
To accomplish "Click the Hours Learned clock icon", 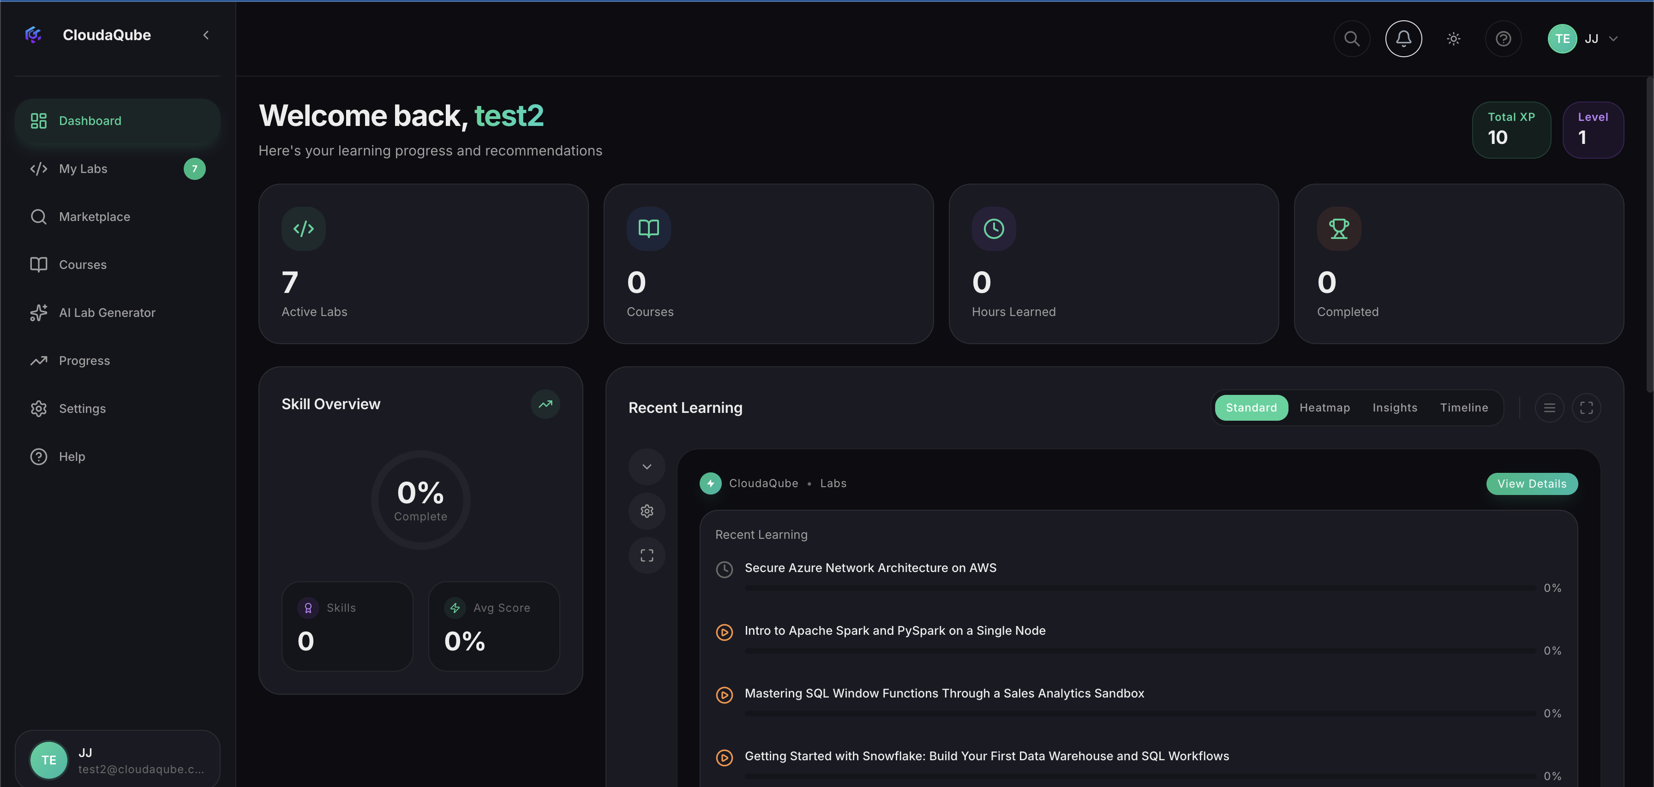I will tap(994, 228).
